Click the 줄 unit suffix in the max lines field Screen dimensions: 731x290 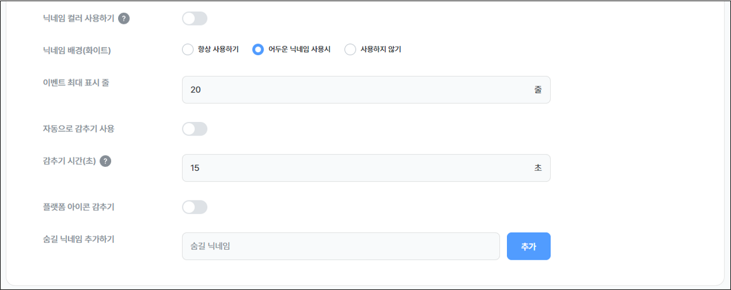[538, 90]
